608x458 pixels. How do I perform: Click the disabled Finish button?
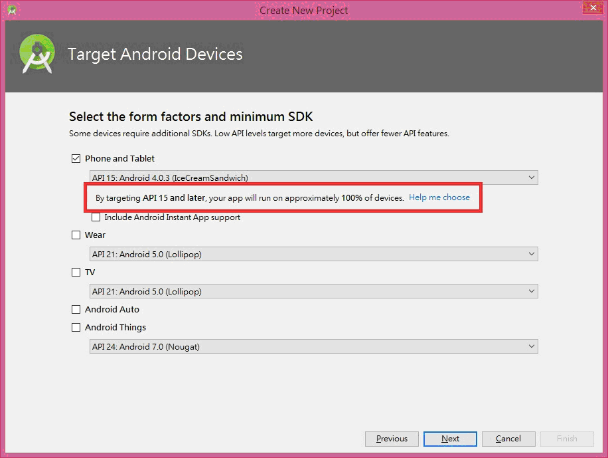(567, 439)
